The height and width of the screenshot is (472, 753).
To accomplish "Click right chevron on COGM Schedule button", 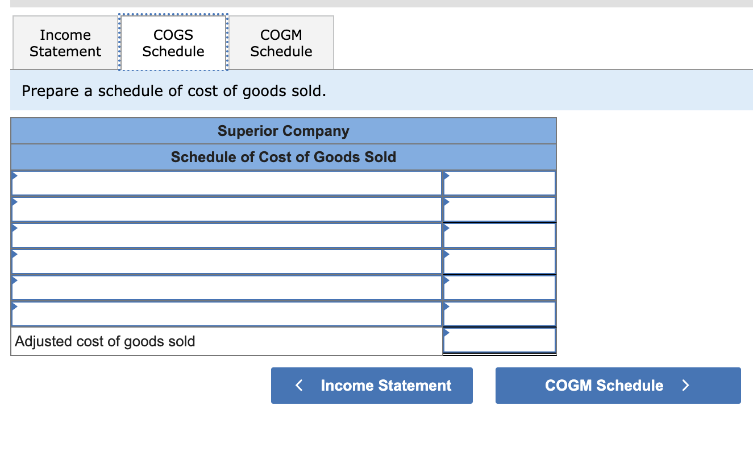I will click(x=685, y=386).
